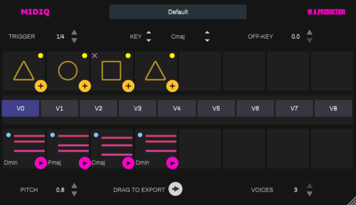The height and width of the screenshot is (205, 356).
Task: Switch to the V5 variation tab
Action: [216, 108]
